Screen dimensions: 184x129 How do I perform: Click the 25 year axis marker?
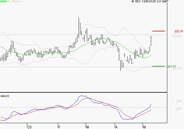pos(30,127)
